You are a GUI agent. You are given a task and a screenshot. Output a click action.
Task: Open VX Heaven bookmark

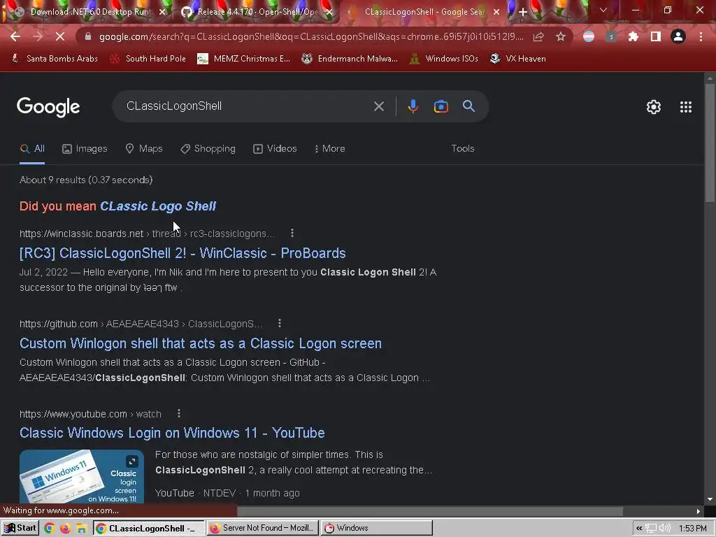pos(518,59)
